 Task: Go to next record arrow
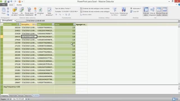26,99
